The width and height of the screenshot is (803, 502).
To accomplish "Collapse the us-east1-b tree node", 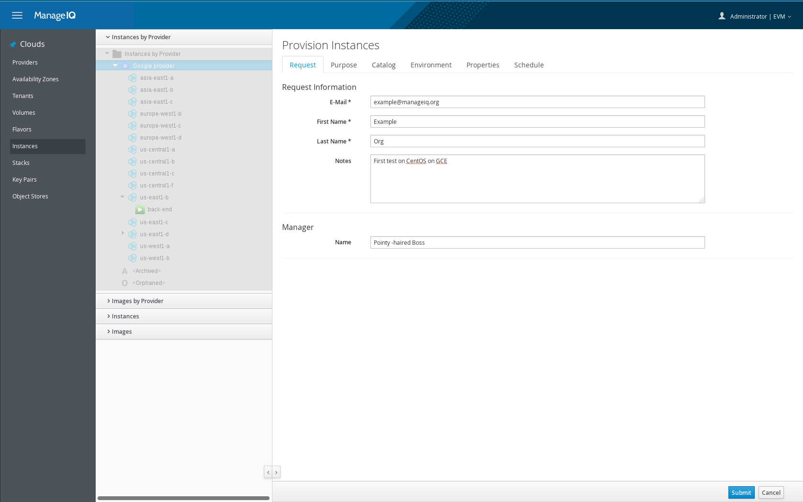I will coord(122,197).
